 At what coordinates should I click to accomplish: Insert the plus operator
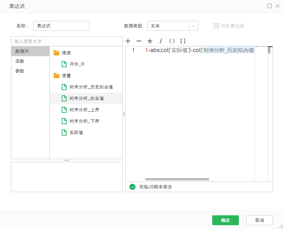pyautogui.click(x=128, y=41)
